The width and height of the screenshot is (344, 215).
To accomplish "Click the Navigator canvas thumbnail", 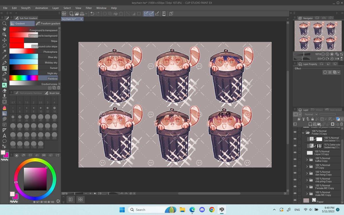I will click(318, 36).
